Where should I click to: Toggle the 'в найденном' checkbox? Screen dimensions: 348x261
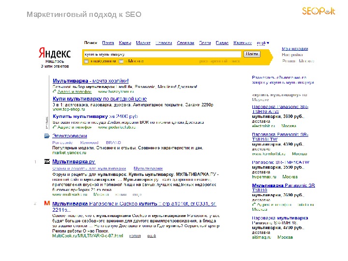[x=87, y=61]
